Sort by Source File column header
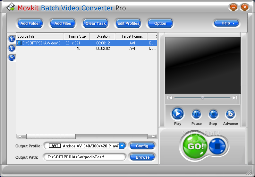This screenshot has width=255, height=177. [x=40, y=36]
